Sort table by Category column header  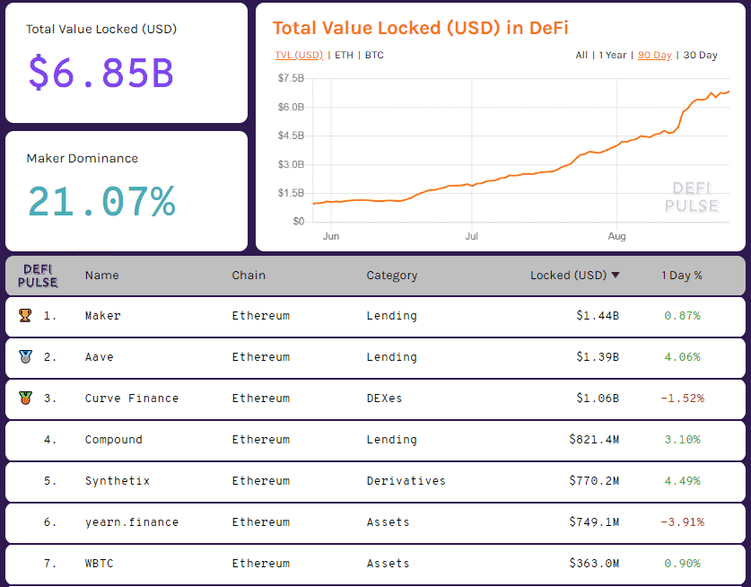pos(391,276)
